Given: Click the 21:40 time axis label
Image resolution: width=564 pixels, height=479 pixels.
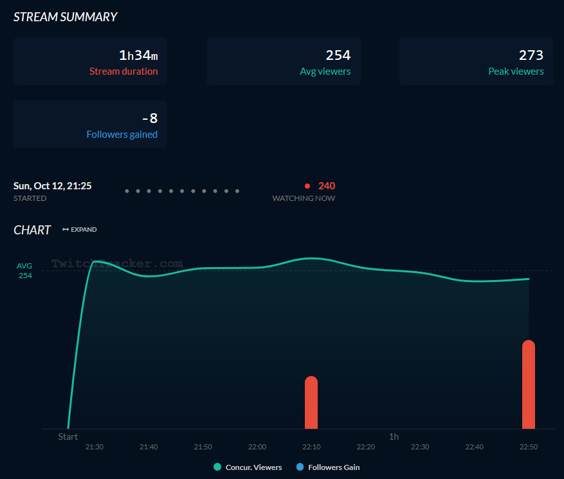Looking at the screenshot, I should click(x=149, y=447).
